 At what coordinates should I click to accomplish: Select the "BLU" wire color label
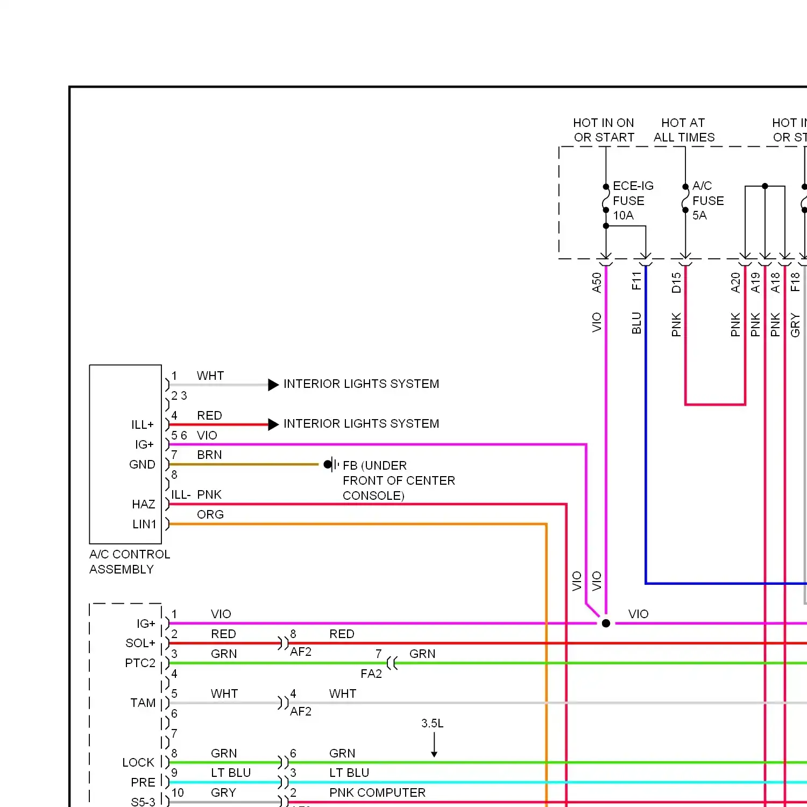click(636, 323)
